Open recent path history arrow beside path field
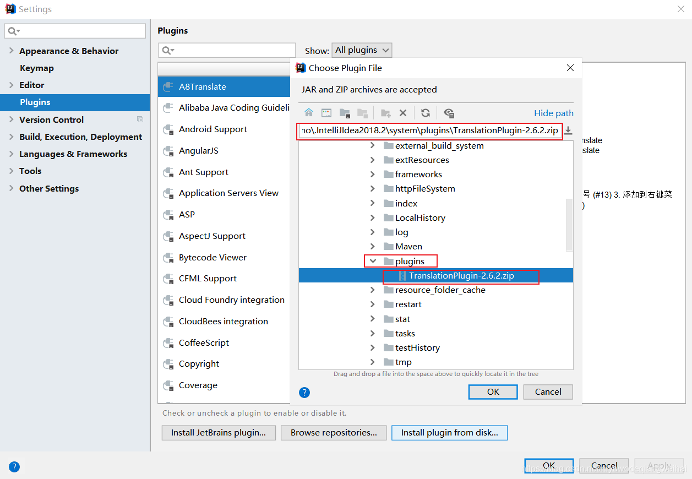The height and width of the screenshot is (479, 692). click(569, 131)
